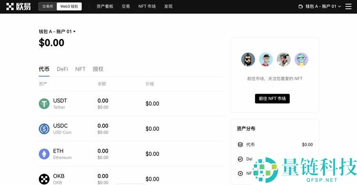The height and width of the screenshot is (185, 357).
Task: Click the $0.00 total balance
Action: pos(51,43)
